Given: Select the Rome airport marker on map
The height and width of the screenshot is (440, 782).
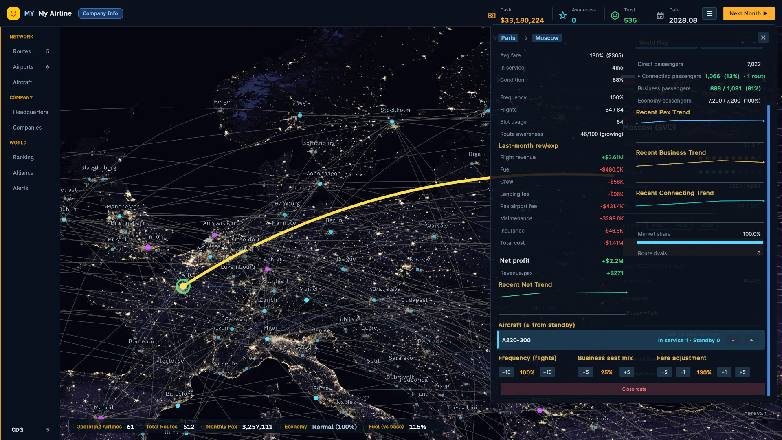Looking at the screenshot, I should pos(316,398).
